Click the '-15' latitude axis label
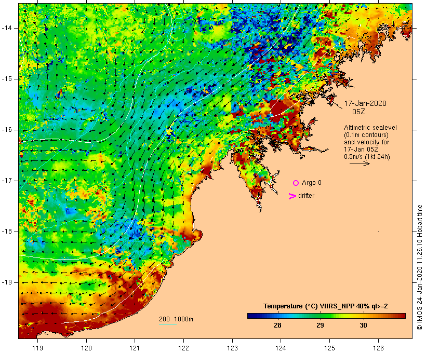The height and width of the screenshot is (353, 426). [7, 79]
